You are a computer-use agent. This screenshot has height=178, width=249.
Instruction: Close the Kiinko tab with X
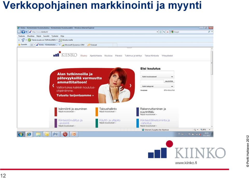click(x=60, y=45)
